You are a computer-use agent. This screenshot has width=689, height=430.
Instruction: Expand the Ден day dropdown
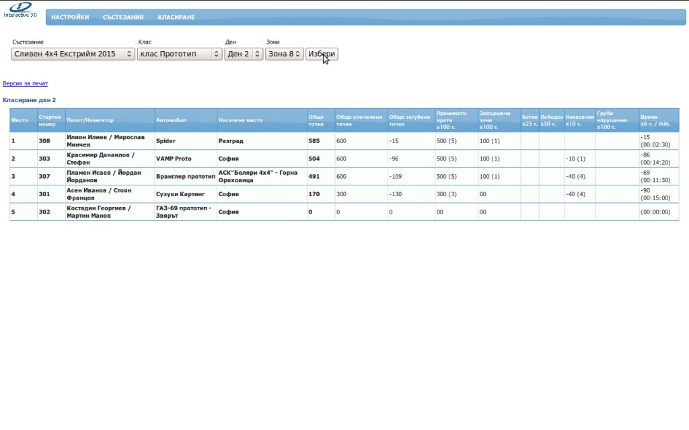coord(244,54)
